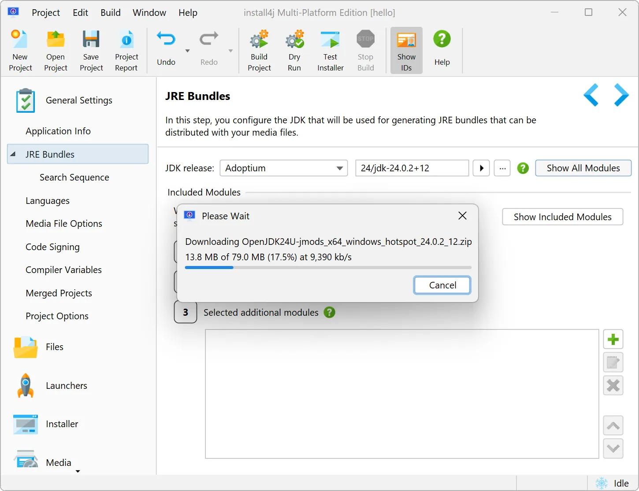
Task: Open the Build menu
Action: click(110, 13)
